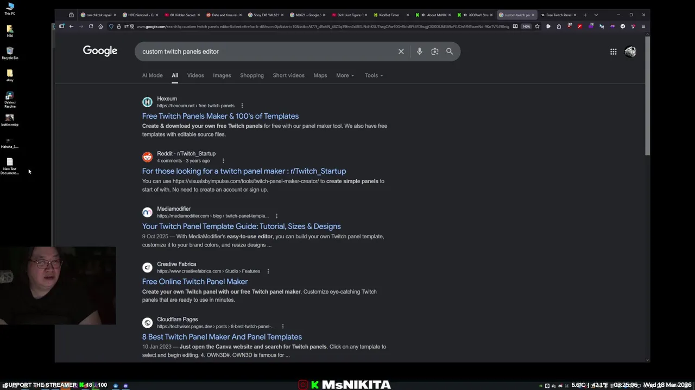Click the taskbar clock 03:25:06
The width and height of the screenshot is (695, 390).
626,385
